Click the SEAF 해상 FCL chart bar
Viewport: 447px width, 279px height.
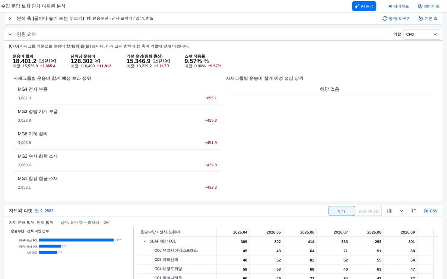point(76,240)
